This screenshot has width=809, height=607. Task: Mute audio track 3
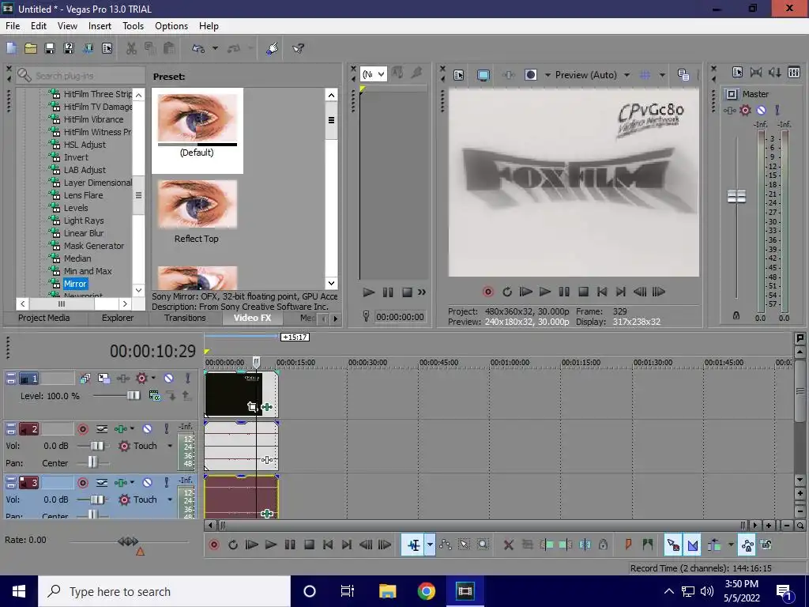(147, 483)
